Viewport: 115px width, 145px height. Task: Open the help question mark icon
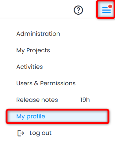pos(78,10)
